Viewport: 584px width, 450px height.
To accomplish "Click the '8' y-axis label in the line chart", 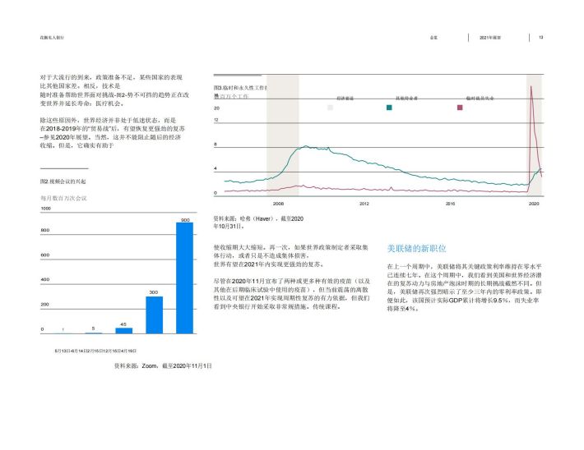I will point(216,145).
